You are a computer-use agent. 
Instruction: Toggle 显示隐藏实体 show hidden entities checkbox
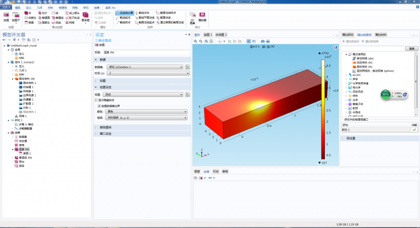(x=96, y=100)
